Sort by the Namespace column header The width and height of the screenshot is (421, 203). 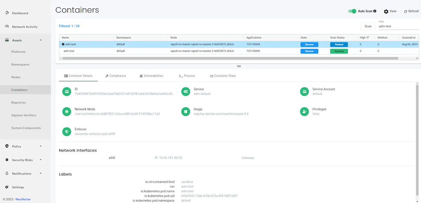(123, 37)
